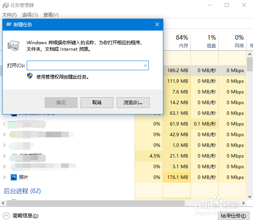Click the administrator shield icon
The height and width of the screenshot is (222, 253).
coord(30,76)
